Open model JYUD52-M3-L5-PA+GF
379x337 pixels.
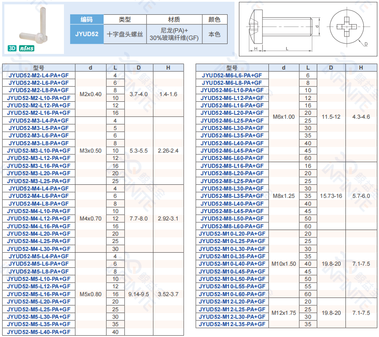pos(39,128)
